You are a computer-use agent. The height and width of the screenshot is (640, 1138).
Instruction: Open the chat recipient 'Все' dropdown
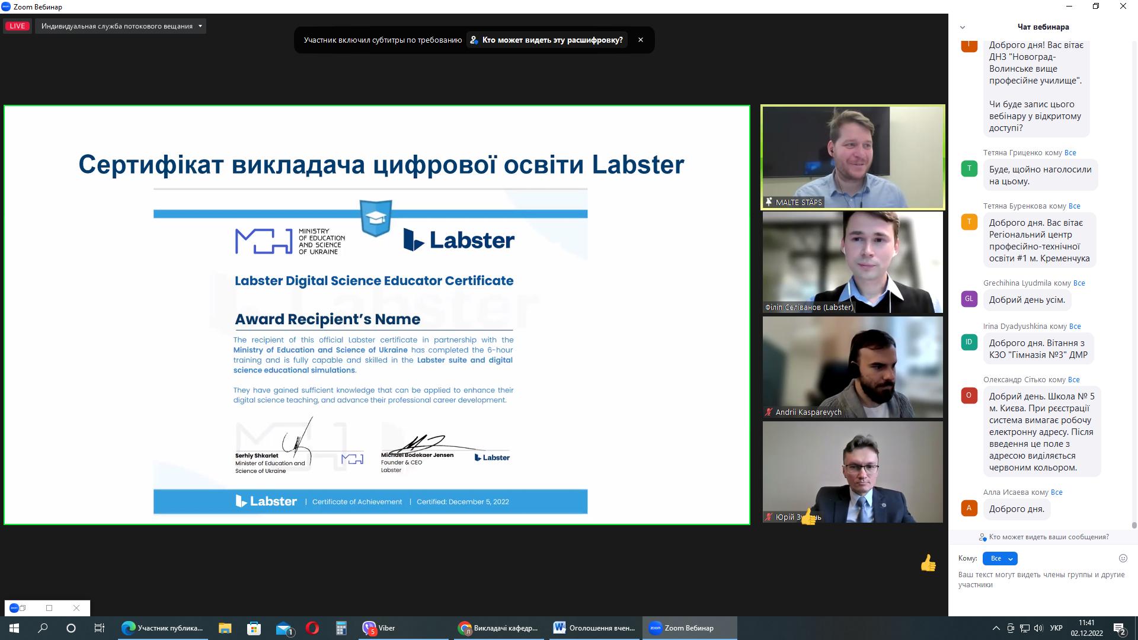(1000, 558)
